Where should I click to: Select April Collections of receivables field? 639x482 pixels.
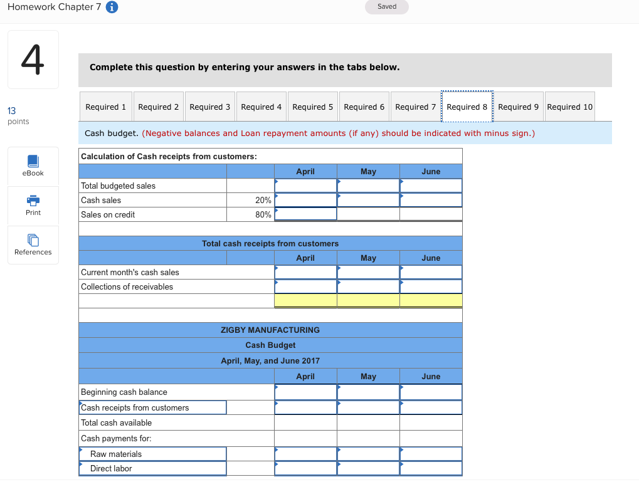(305, 286)
